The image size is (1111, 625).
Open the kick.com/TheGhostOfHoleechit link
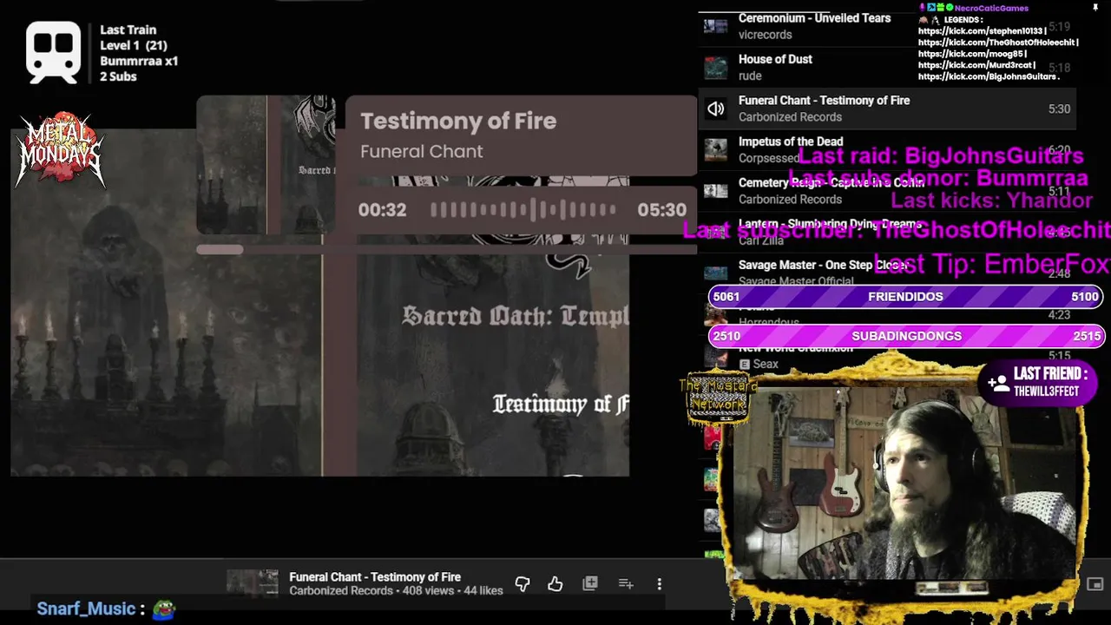click(x=997, y=43)
